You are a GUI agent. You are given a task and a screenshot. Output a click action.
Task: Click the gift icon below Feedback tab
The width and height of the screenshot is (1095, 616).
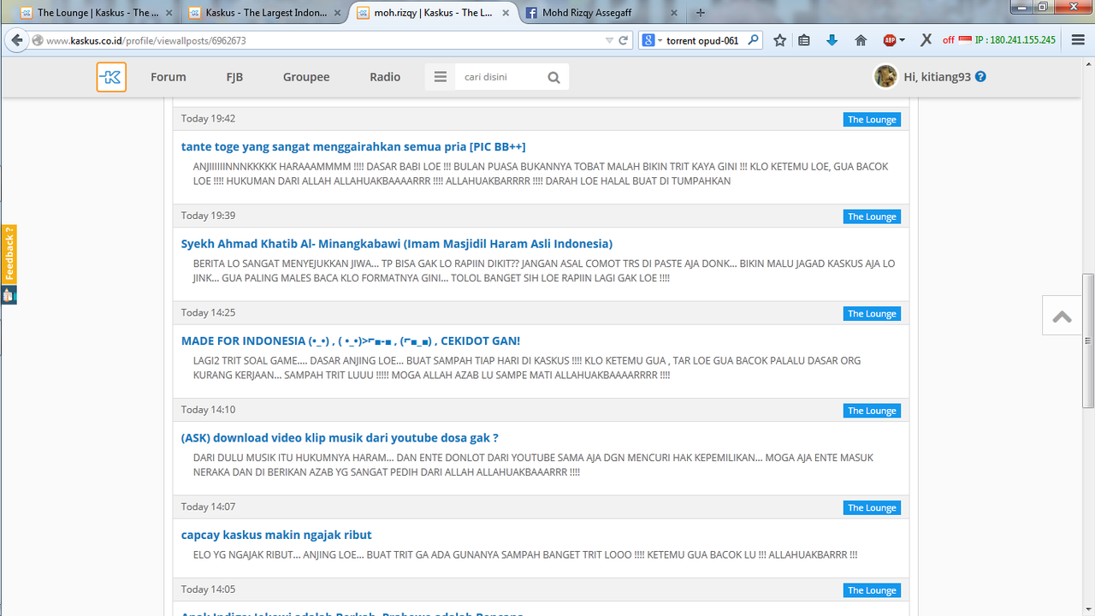coord(9,295)
